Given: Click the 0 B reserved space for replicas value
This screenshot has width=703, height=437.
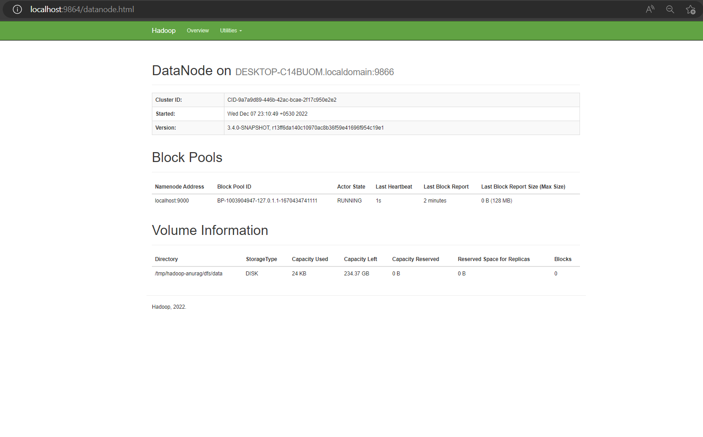Looking at the screenshot, I should (x=462, y=274).
